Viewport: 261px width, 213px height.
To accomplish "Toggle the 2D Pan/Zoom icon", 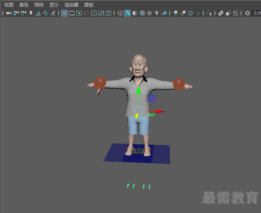I will (46, 13).
